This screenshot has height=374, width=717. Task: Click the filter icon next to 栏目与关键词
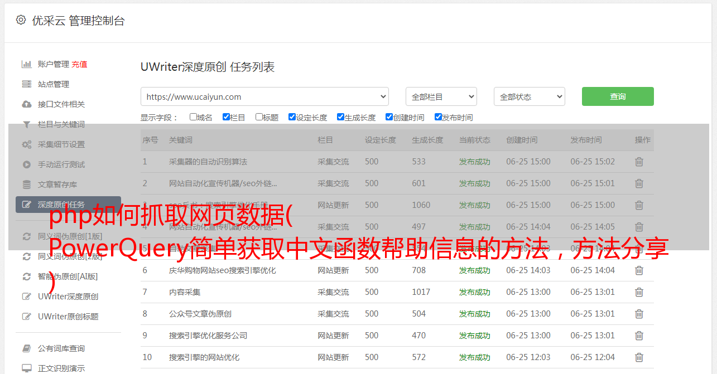26,124
